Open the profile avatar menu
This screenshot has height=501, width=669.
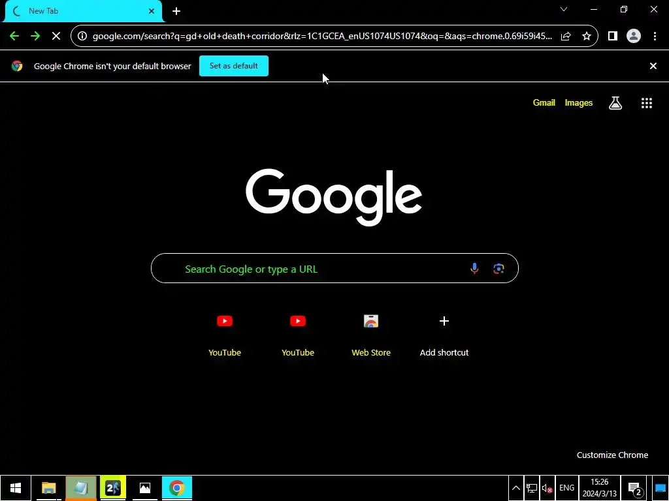[x=634, y=37]
